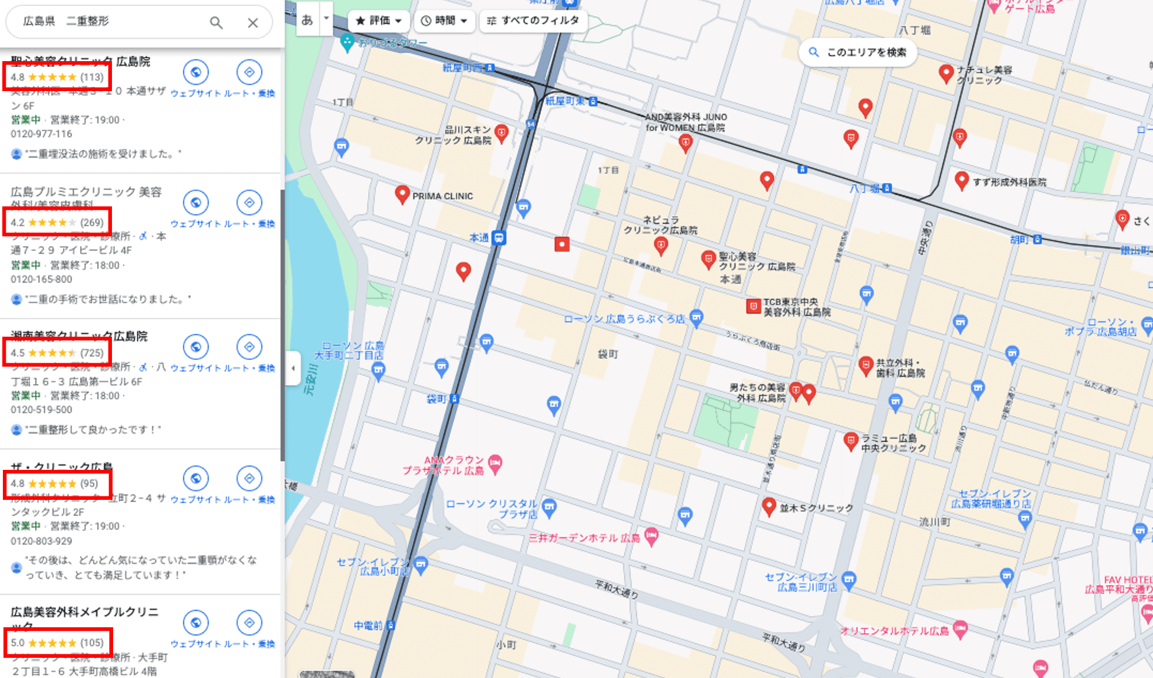1153x678 pixels.
Task: Collapse the side panel with arrow tab
Action: pos(293,368)
